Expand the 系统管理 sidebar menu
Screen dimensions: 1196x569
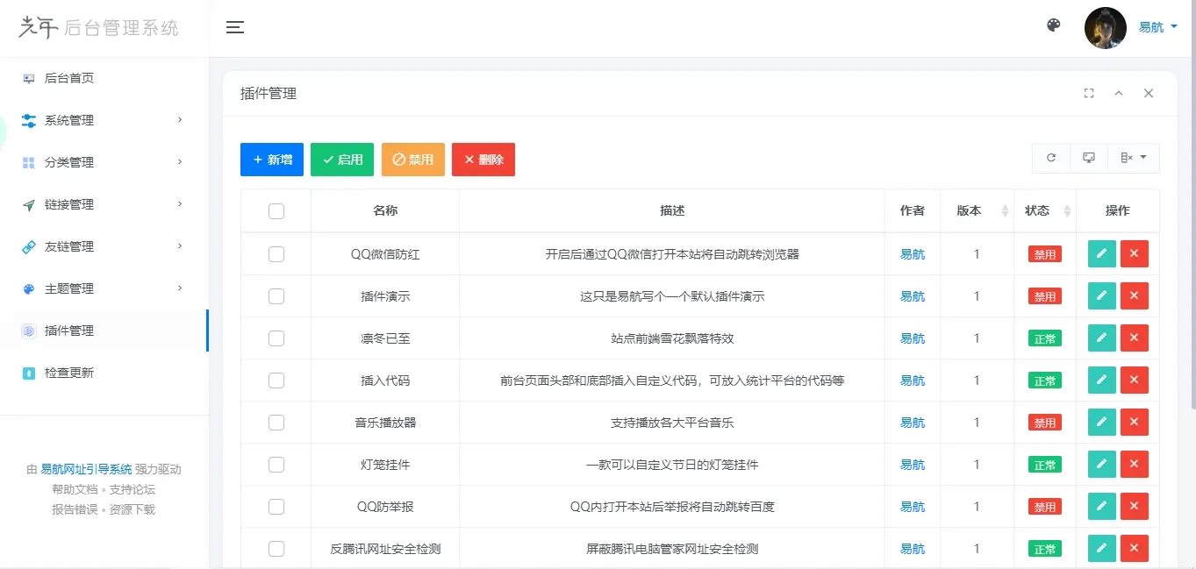click(70, 119)
